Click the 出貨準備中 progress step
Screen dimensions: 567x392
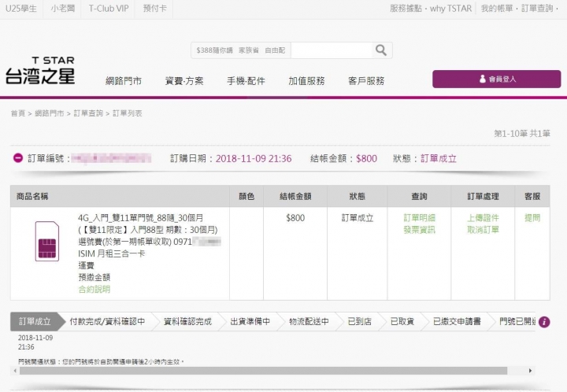[250, 321]
